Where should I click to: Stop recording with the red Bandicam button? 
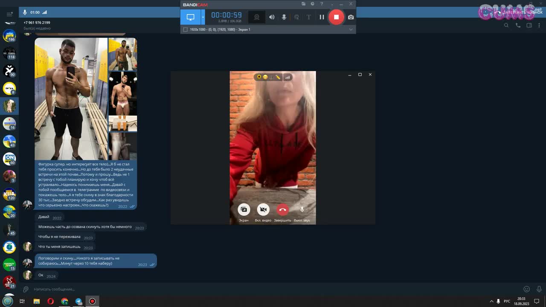point(337,17)
